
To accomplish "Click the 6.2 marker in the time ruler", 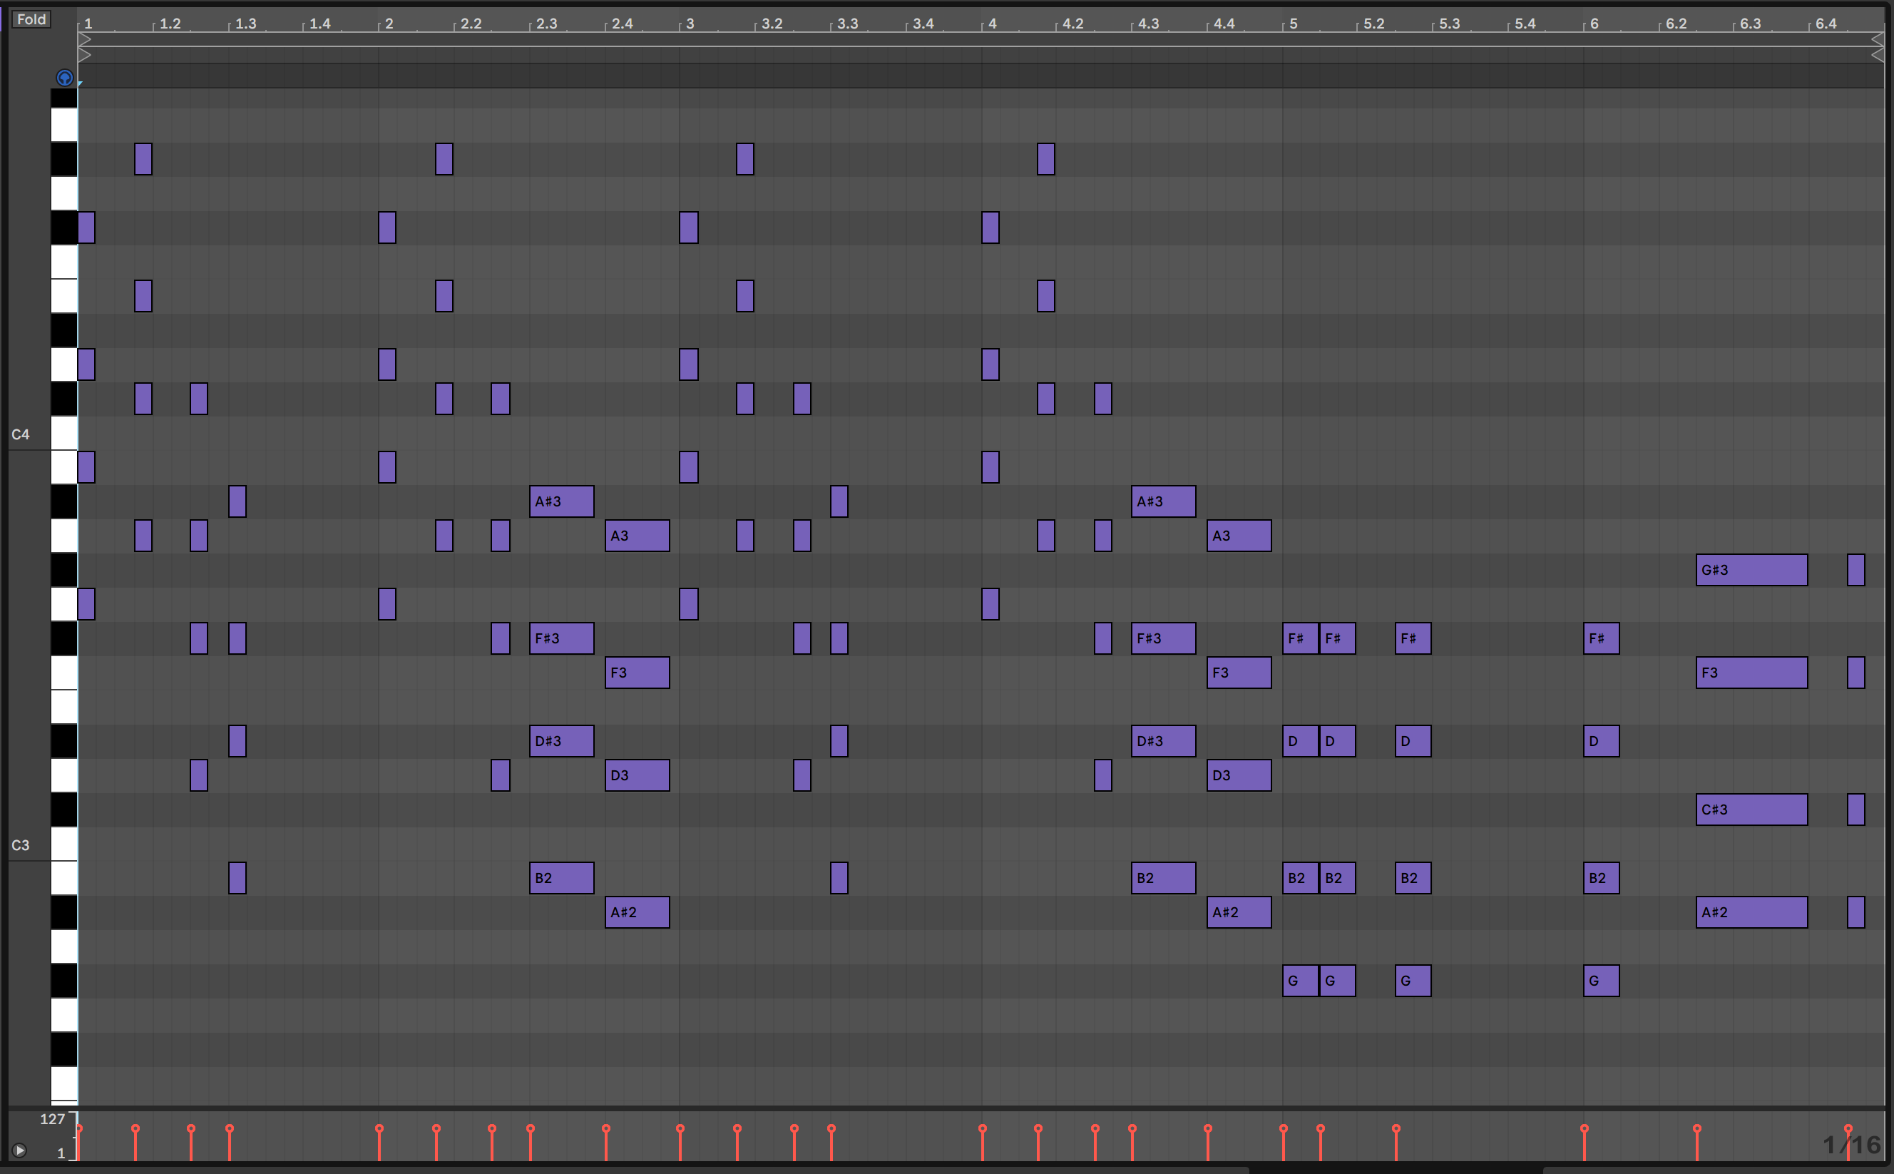I will [1675, 24].
